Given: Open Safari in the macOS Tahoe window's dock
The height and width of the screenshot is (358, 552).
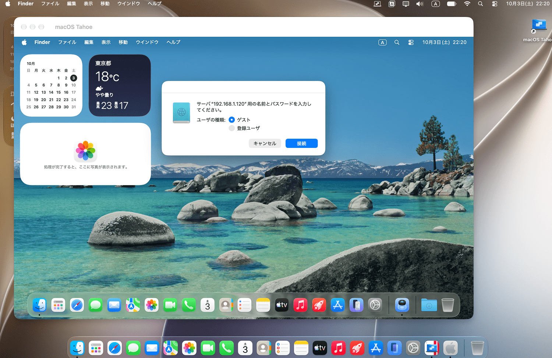Looking at the screenshot, I should pyautogui.click(x=77, y=305).
